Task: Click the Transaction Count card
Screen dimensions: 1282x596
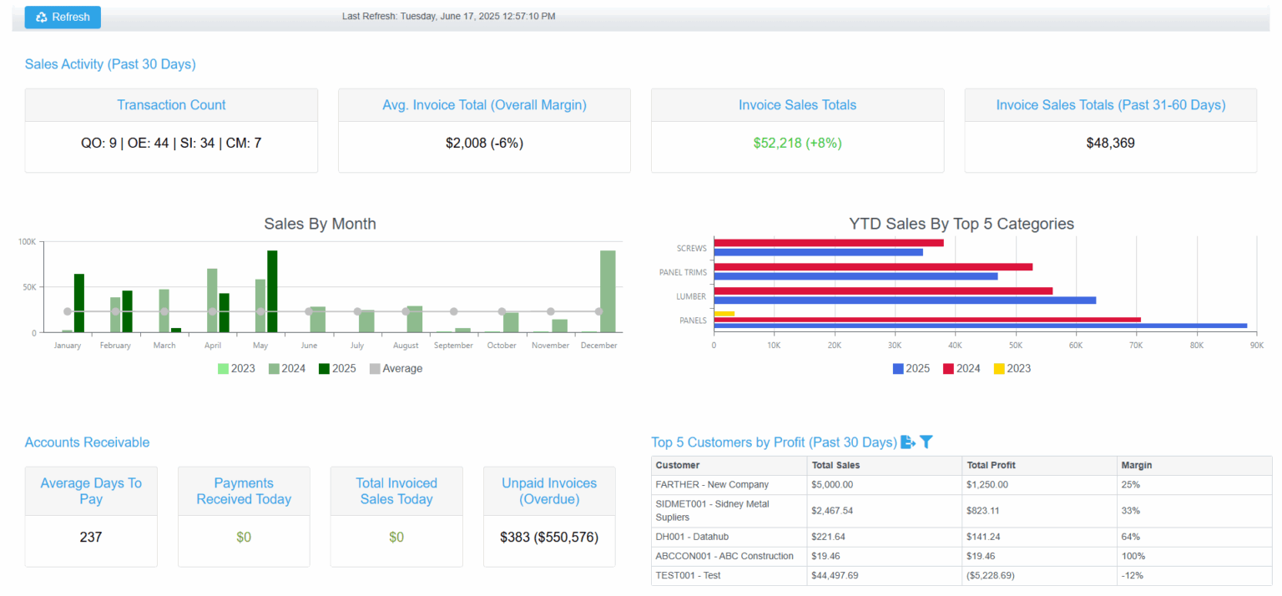Action: 171,130
